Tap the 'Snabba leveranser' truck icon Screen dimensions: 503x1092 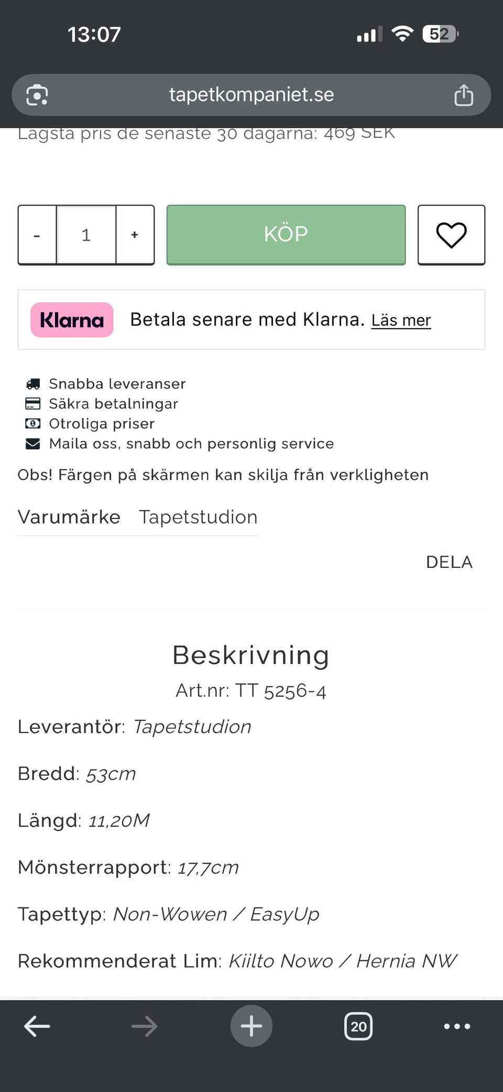tap(33, 384)
